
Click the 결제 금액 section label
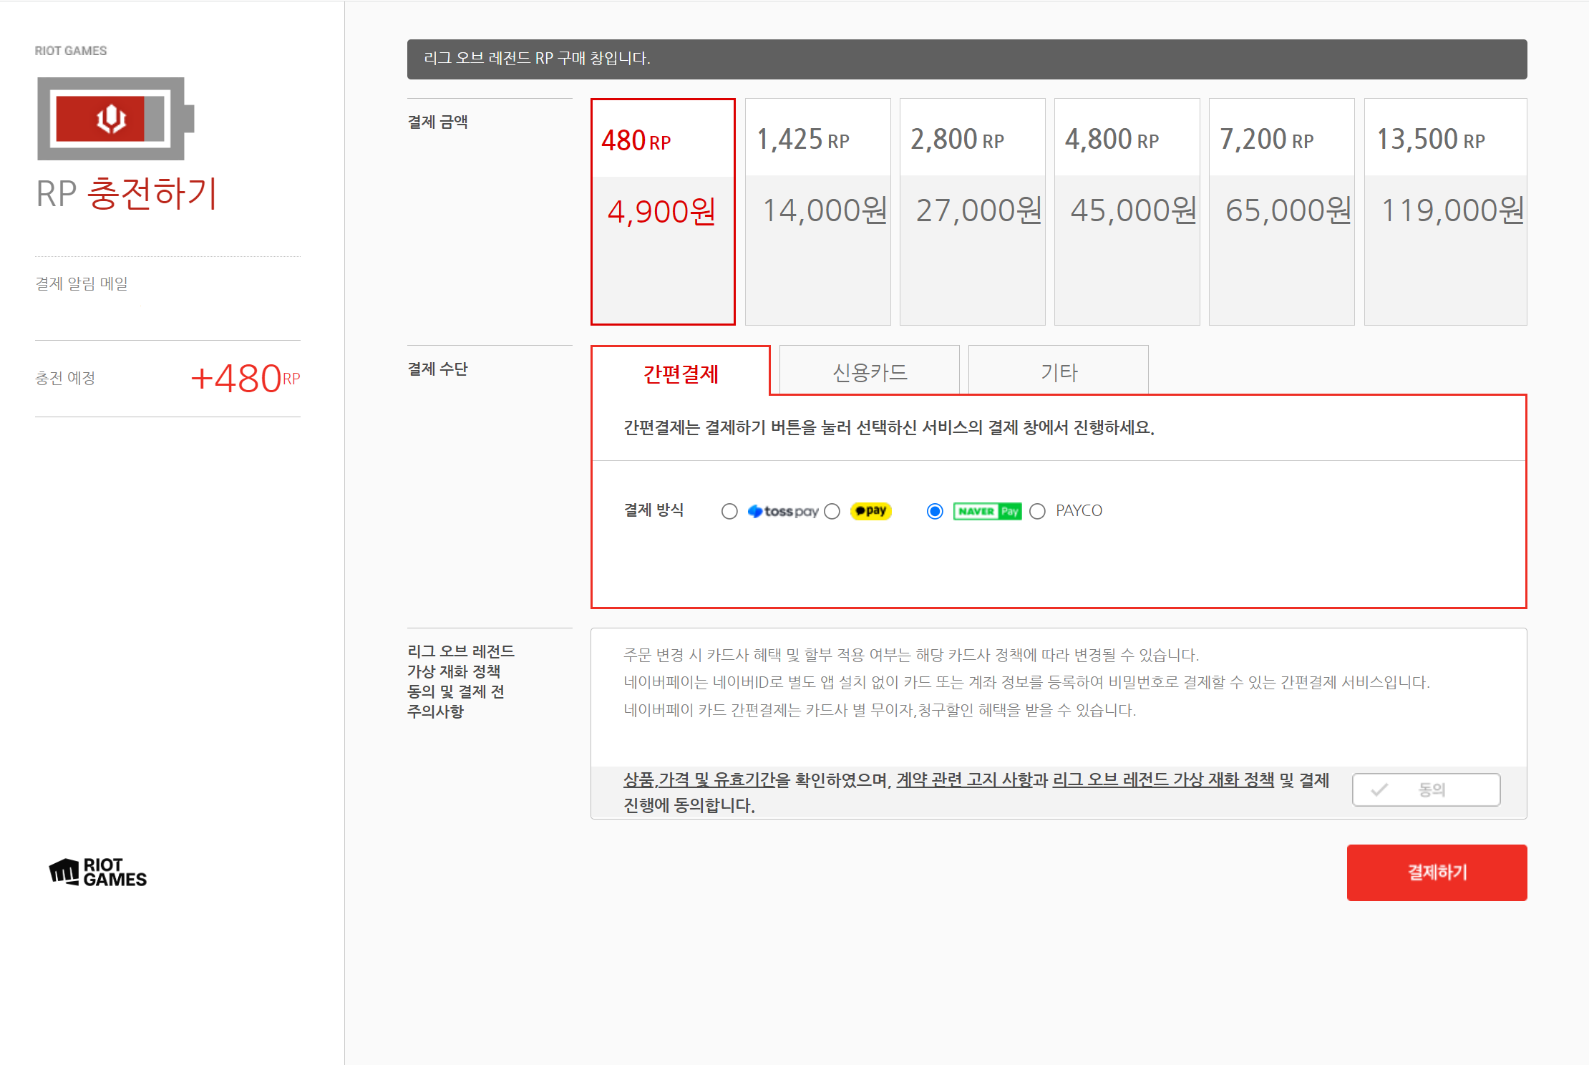click(437, 122)
